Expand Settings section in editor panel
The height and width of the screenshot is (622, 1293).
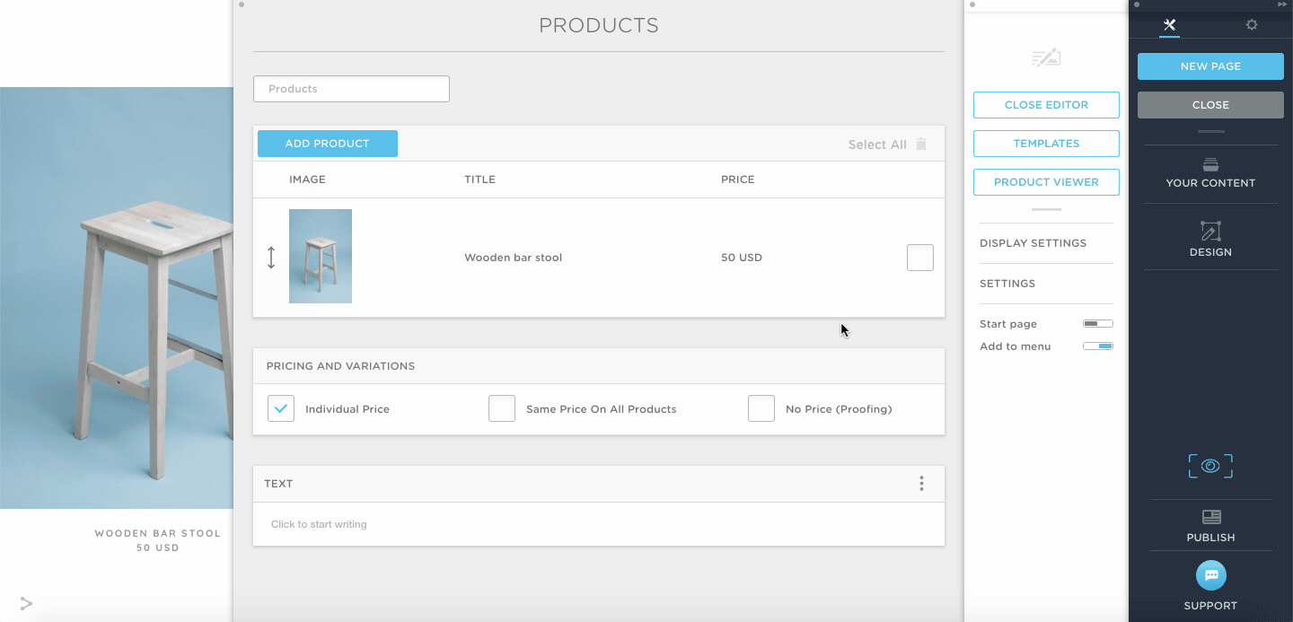pos(1046,284)
